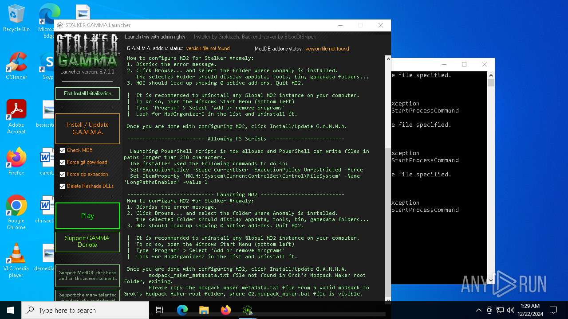Click the taskbar search box
The image size is (568, 319).
pyautogui.click(x=85, y=310)
